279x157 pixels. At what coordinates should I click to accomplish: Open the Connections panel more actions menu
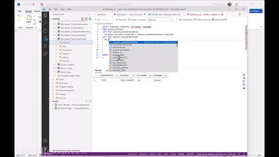coord(89,14)
